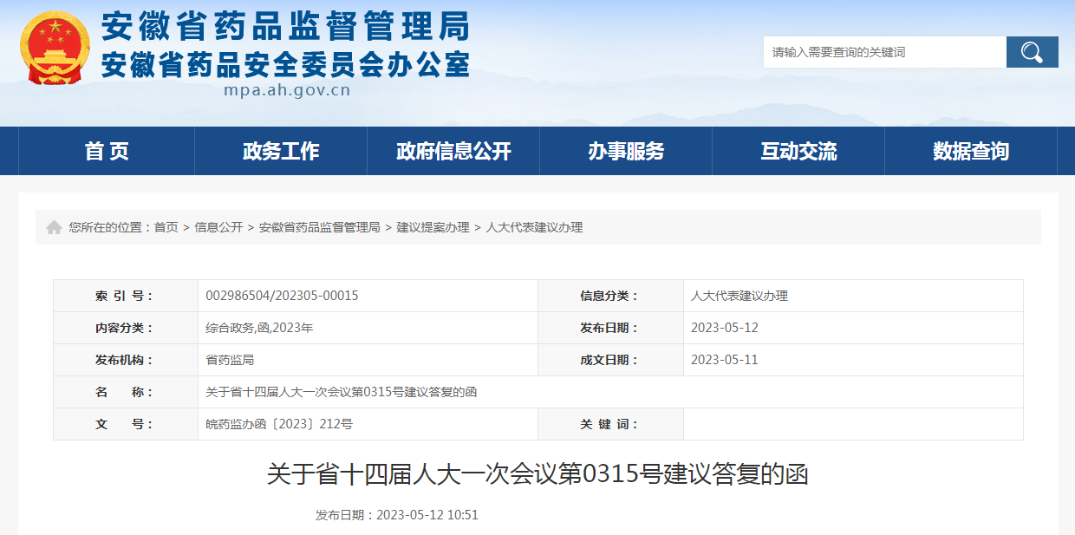Click the 发布机构 label cell
The image size is (1075, 535).
pyautogui.click(x=126, y=360)
